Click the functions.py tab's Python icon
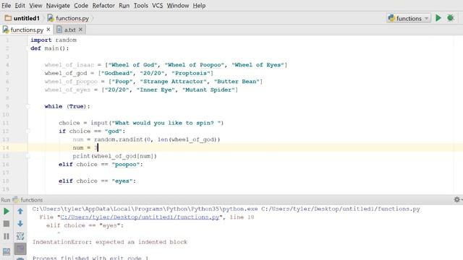The height and width of the screenshot is (260, 463). [6, 30]
